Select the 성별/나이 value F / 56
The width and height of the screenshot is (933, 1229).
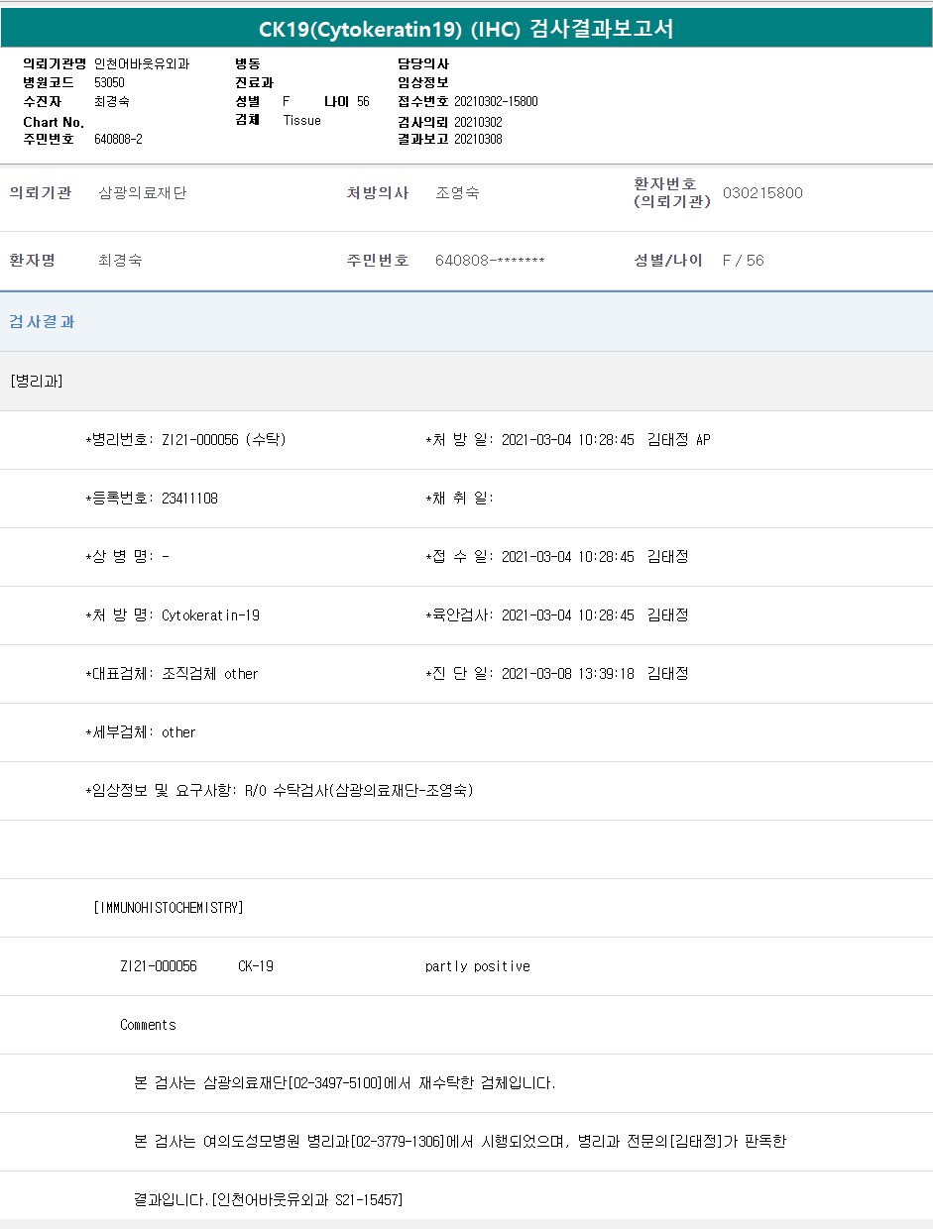pyautogui.click(x=743, y=261)
